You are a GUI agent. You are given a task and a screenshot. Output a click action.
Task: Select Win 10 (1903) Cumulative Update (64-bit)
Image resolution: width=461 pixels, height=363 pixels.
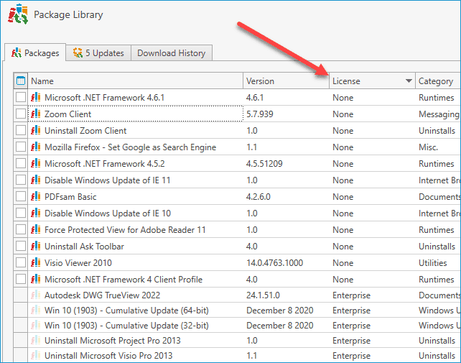pos(126,310)
